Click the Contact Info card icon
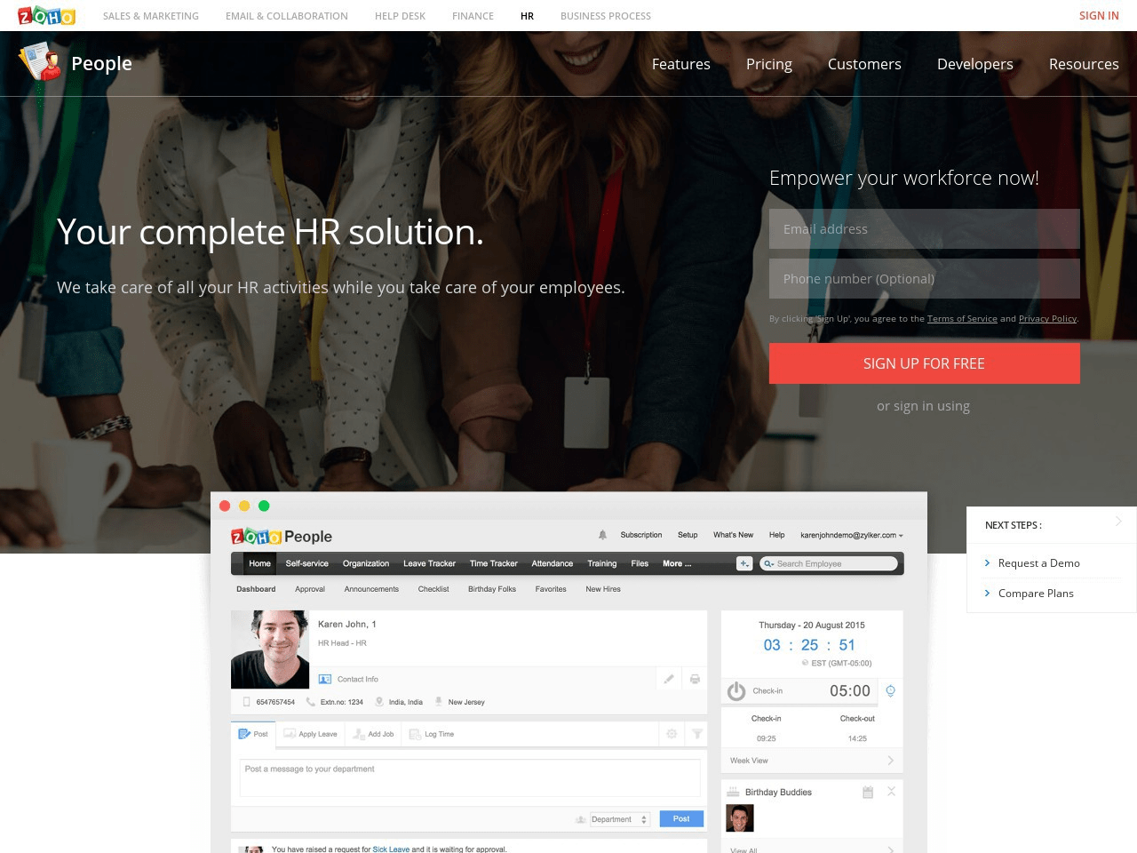The width and height of the screenshot is (1137, 853). click(x=325, y=679)
